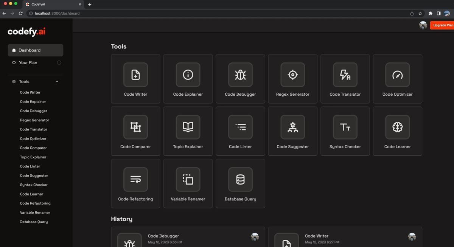Select the Database Query cylinder icon
The width and height of the screenshot is (454, 247).
coord(240,180)
